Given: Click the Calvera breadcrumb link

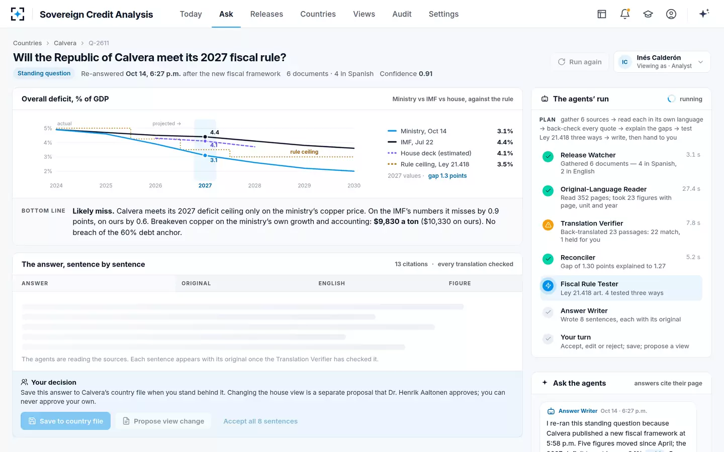Looking at the screenshot, I should tap(65, 43).
